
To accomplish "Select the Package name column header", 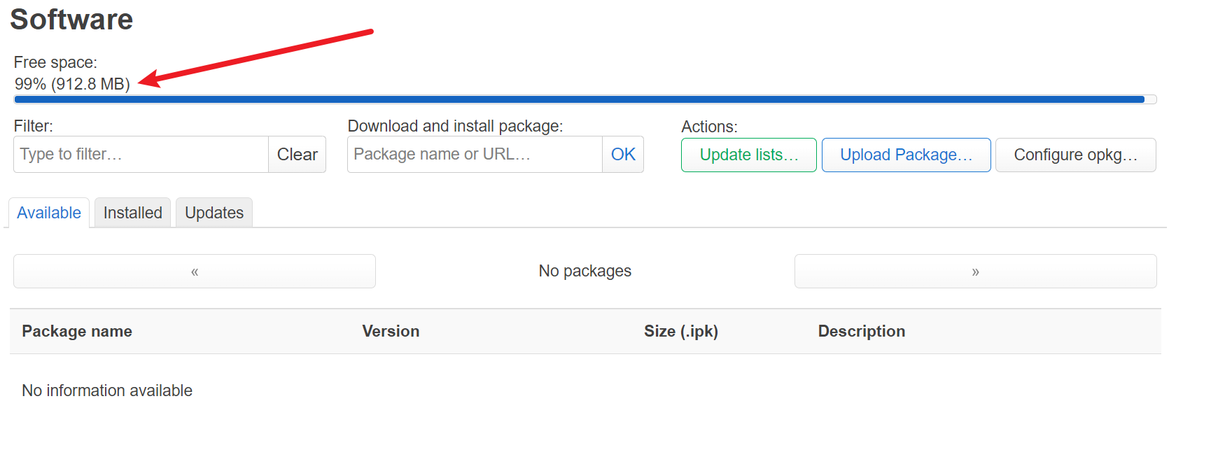I will click(77, 331).
